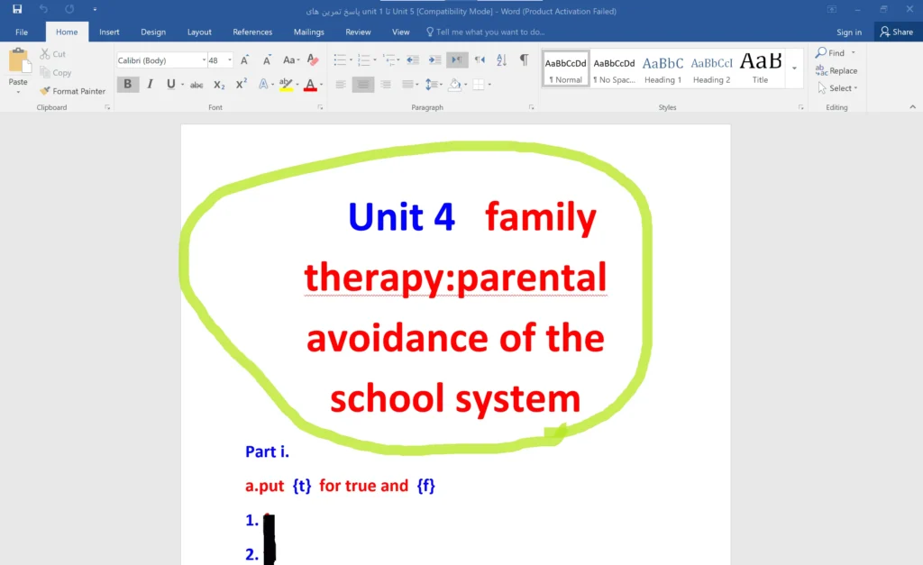Open the Mailings ribbon tab

(x=308, y=31)
